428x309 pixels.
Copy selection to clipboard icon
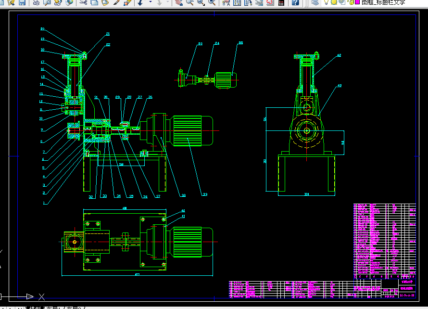click(x=94, y=2)
